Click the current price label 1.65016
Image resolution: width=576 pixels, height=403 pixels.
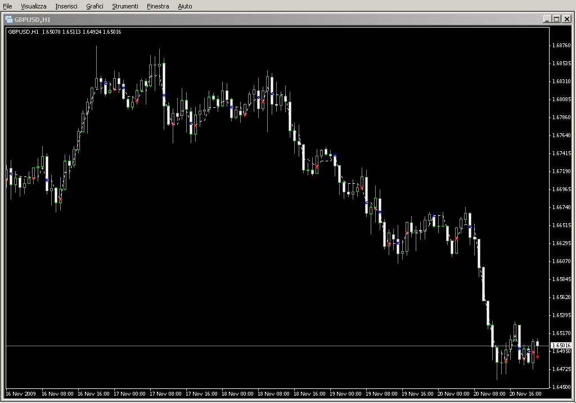561,345
